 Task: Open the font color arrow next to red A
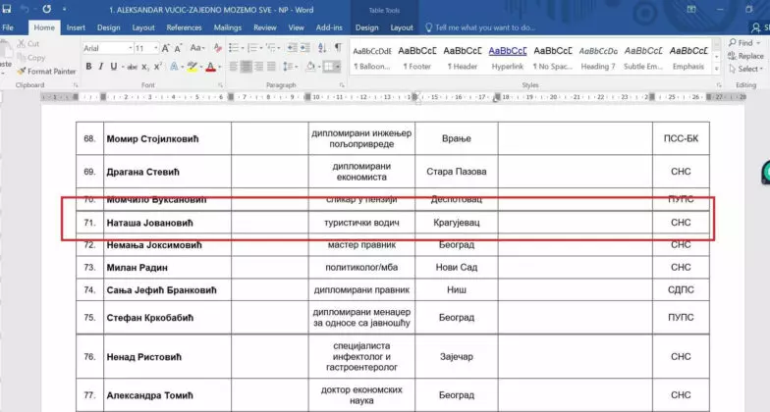pos(220,67)
